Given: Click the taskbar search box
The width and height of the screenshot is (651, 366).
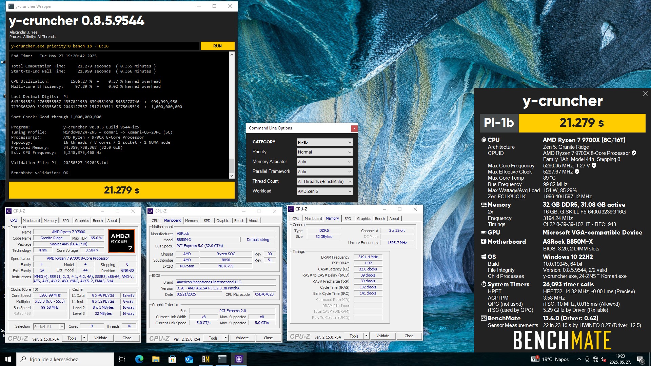Looking at the screenshot, I should 65,359.
